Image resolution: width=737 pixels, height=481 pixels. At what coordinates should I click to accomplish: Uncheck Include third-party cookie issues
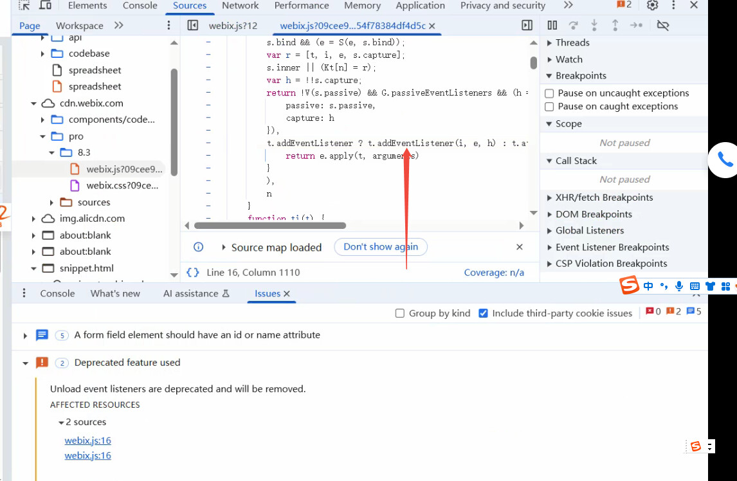click(483, 313)
